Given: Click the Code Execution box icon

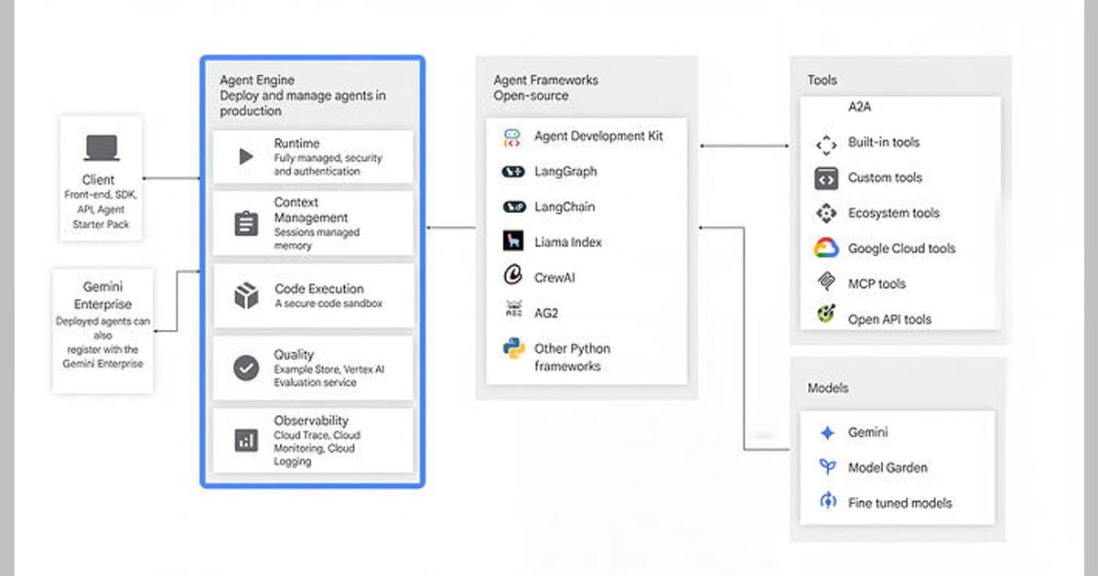Looking at the screenshot, I should pos(245,296).
